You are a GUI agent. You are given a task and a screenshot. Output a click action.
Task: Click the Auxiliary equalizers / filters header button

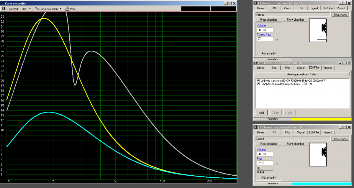(x=302, y=74)
